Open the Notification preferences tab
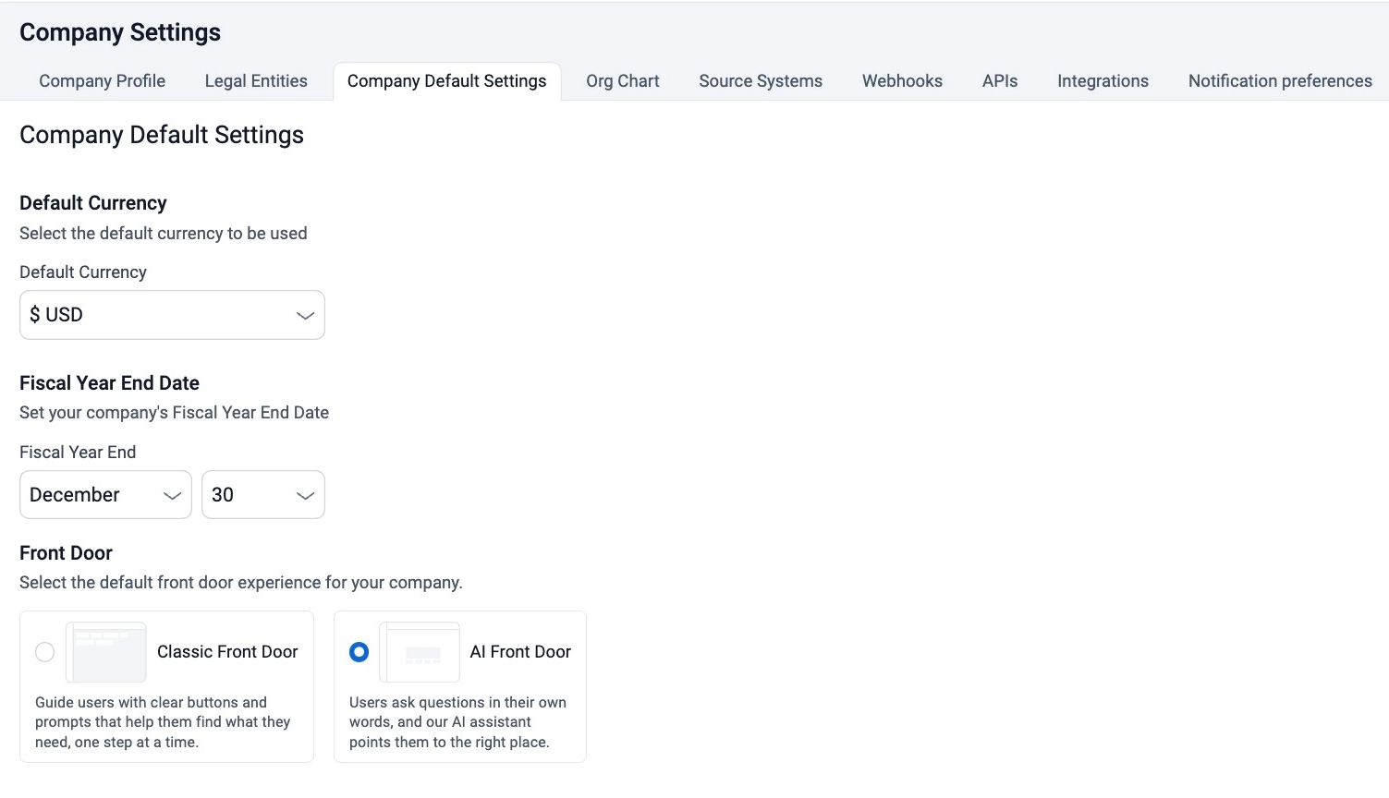The width and height of the screenshot is (1389, 798). (x=1280, y=81)
